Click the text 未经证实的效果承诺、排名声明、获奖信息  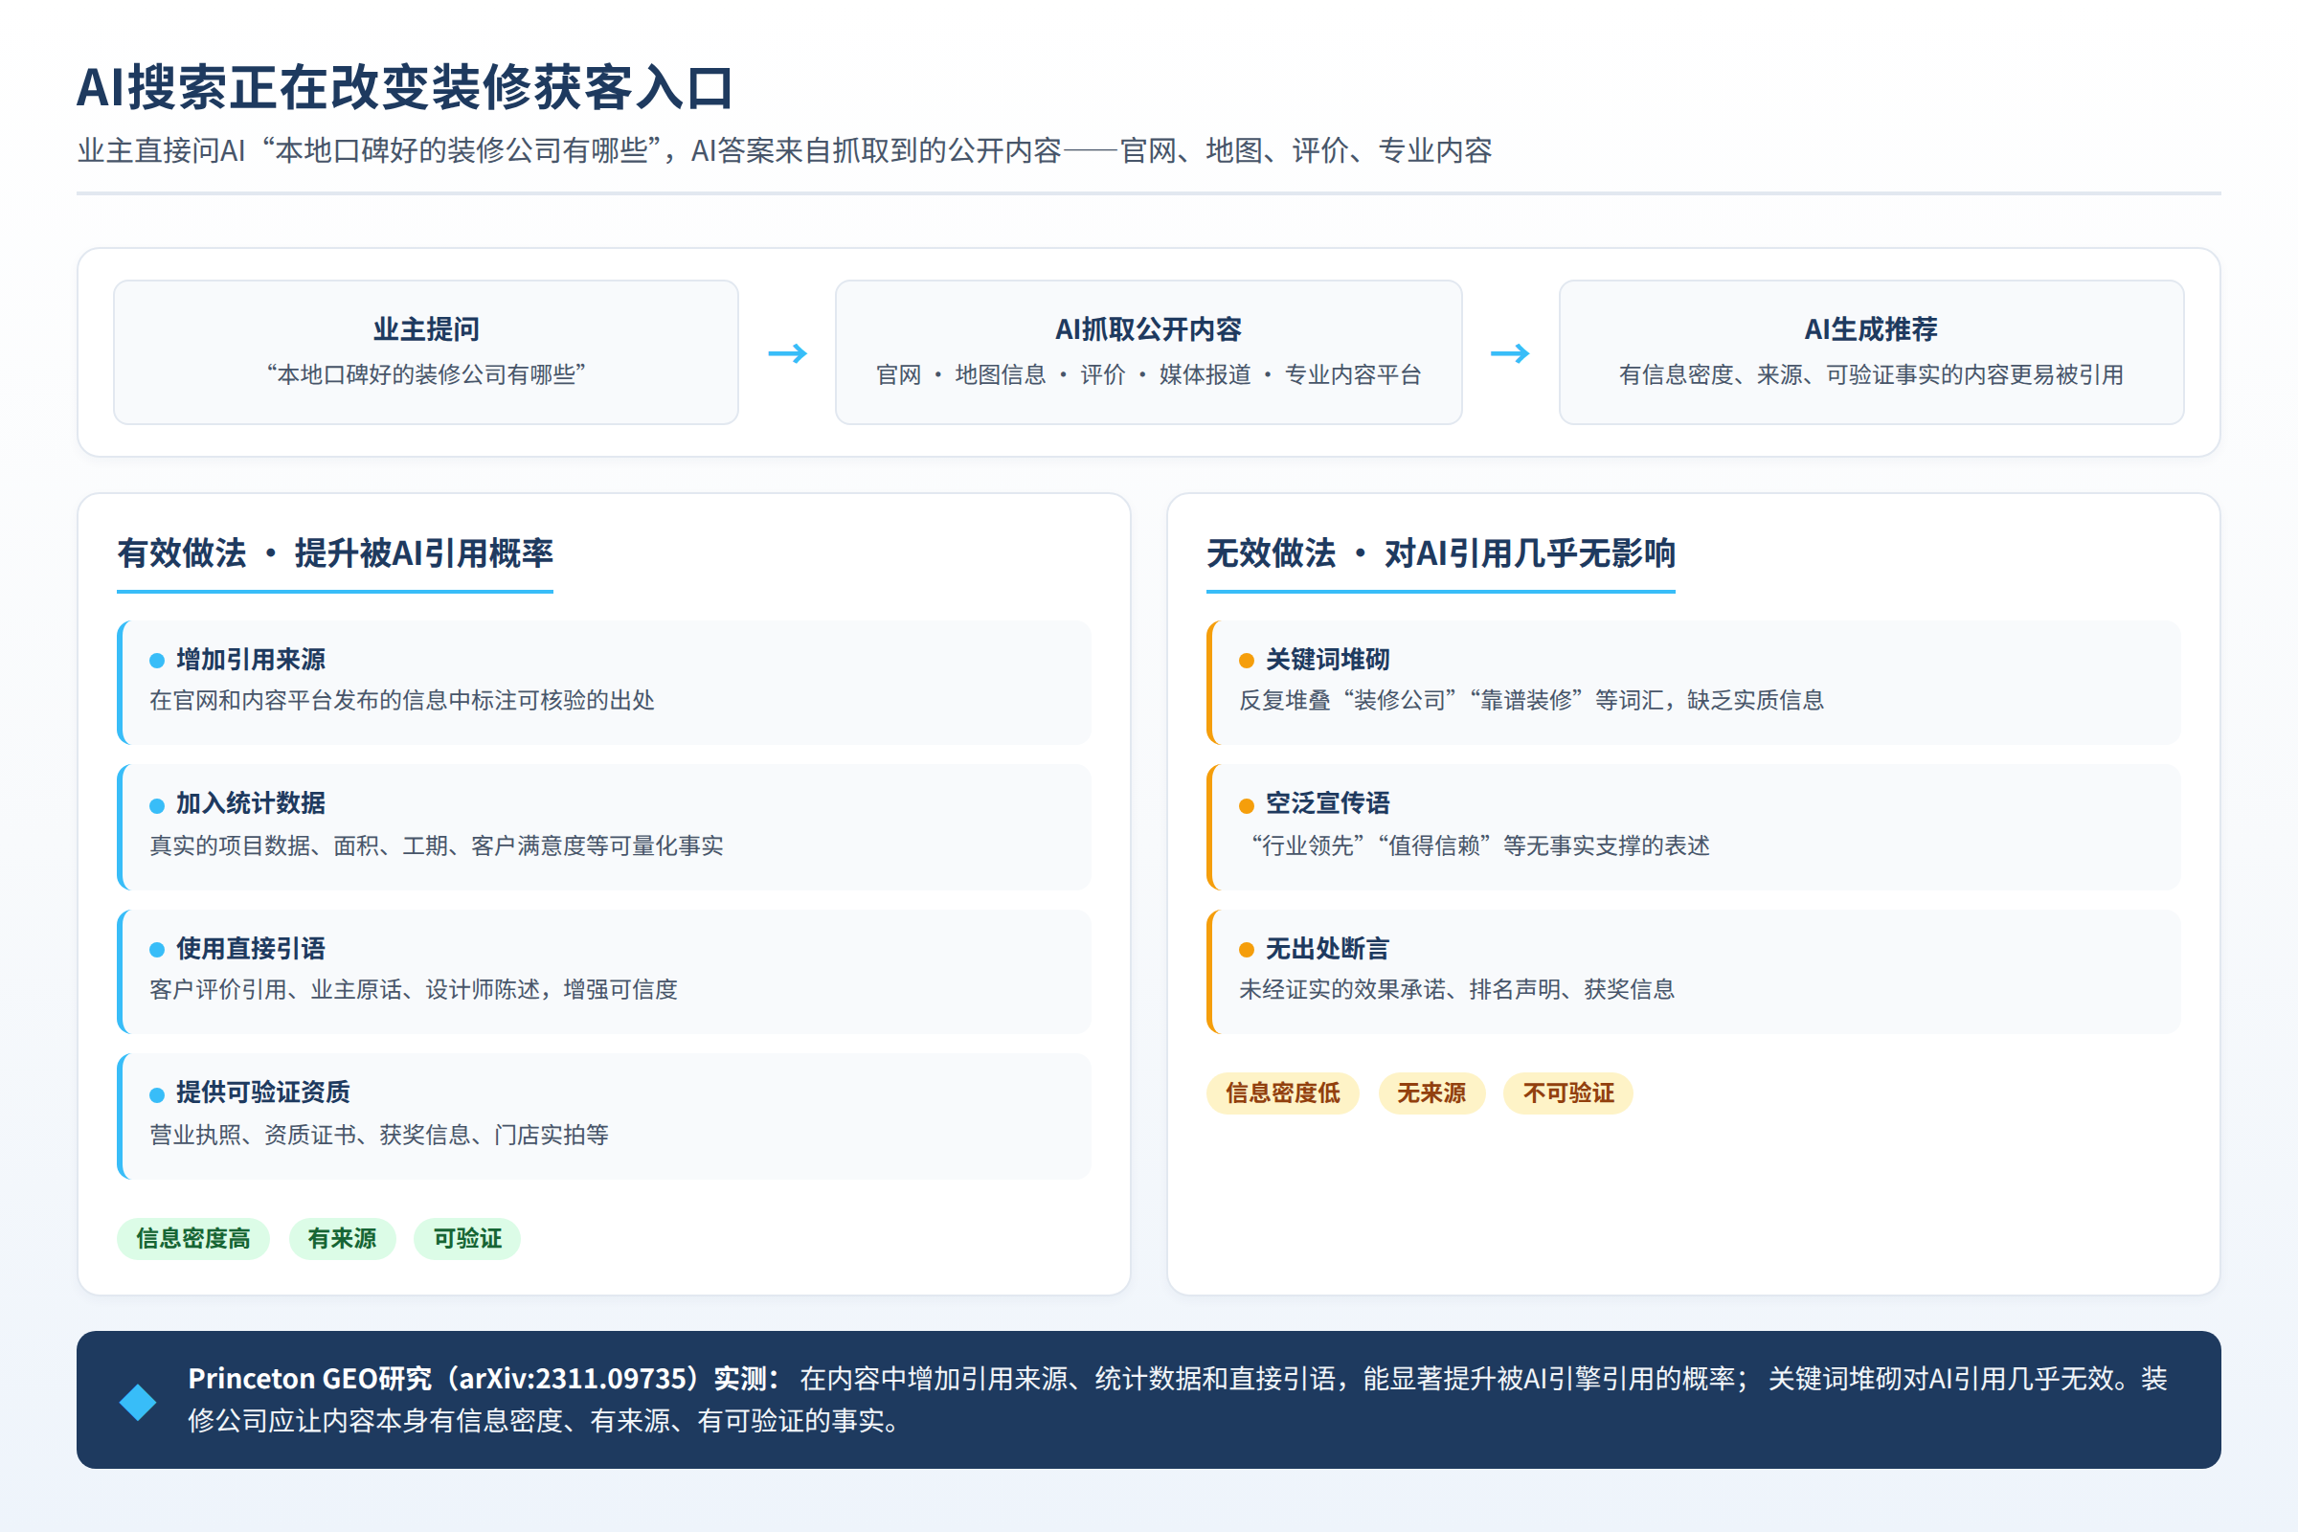(x=1456, y=990)
